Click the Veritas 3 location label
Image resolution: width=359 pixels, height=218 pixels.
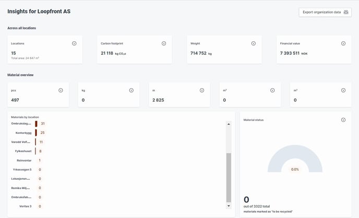pos(26,206)
